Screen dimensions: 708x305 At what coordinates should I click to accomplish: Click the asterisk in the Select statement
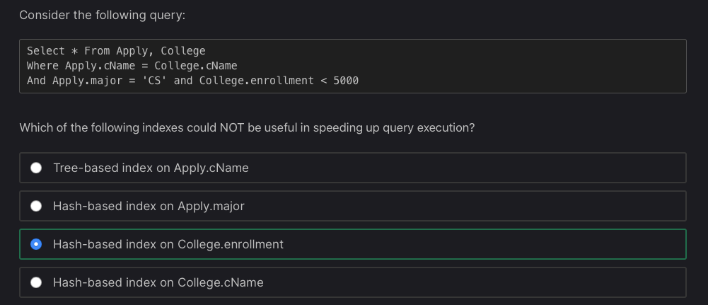click(74, 51)
